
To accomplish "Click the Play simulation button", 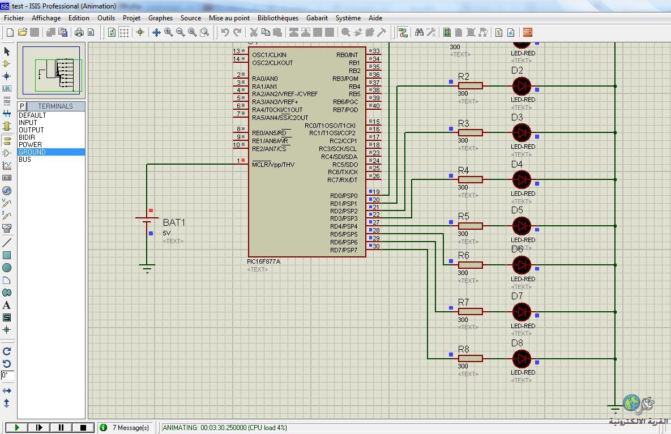I will pyautogui.click(x=16, y=427).
